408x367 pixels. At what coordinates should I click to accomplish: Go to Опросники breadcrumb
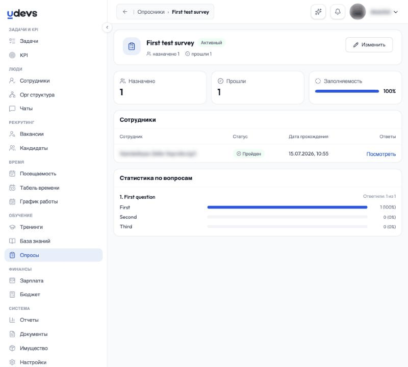151,12
